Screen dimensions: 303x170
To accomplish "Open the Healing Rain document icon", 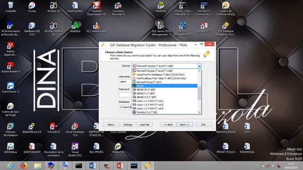I will tap(75, 7).
